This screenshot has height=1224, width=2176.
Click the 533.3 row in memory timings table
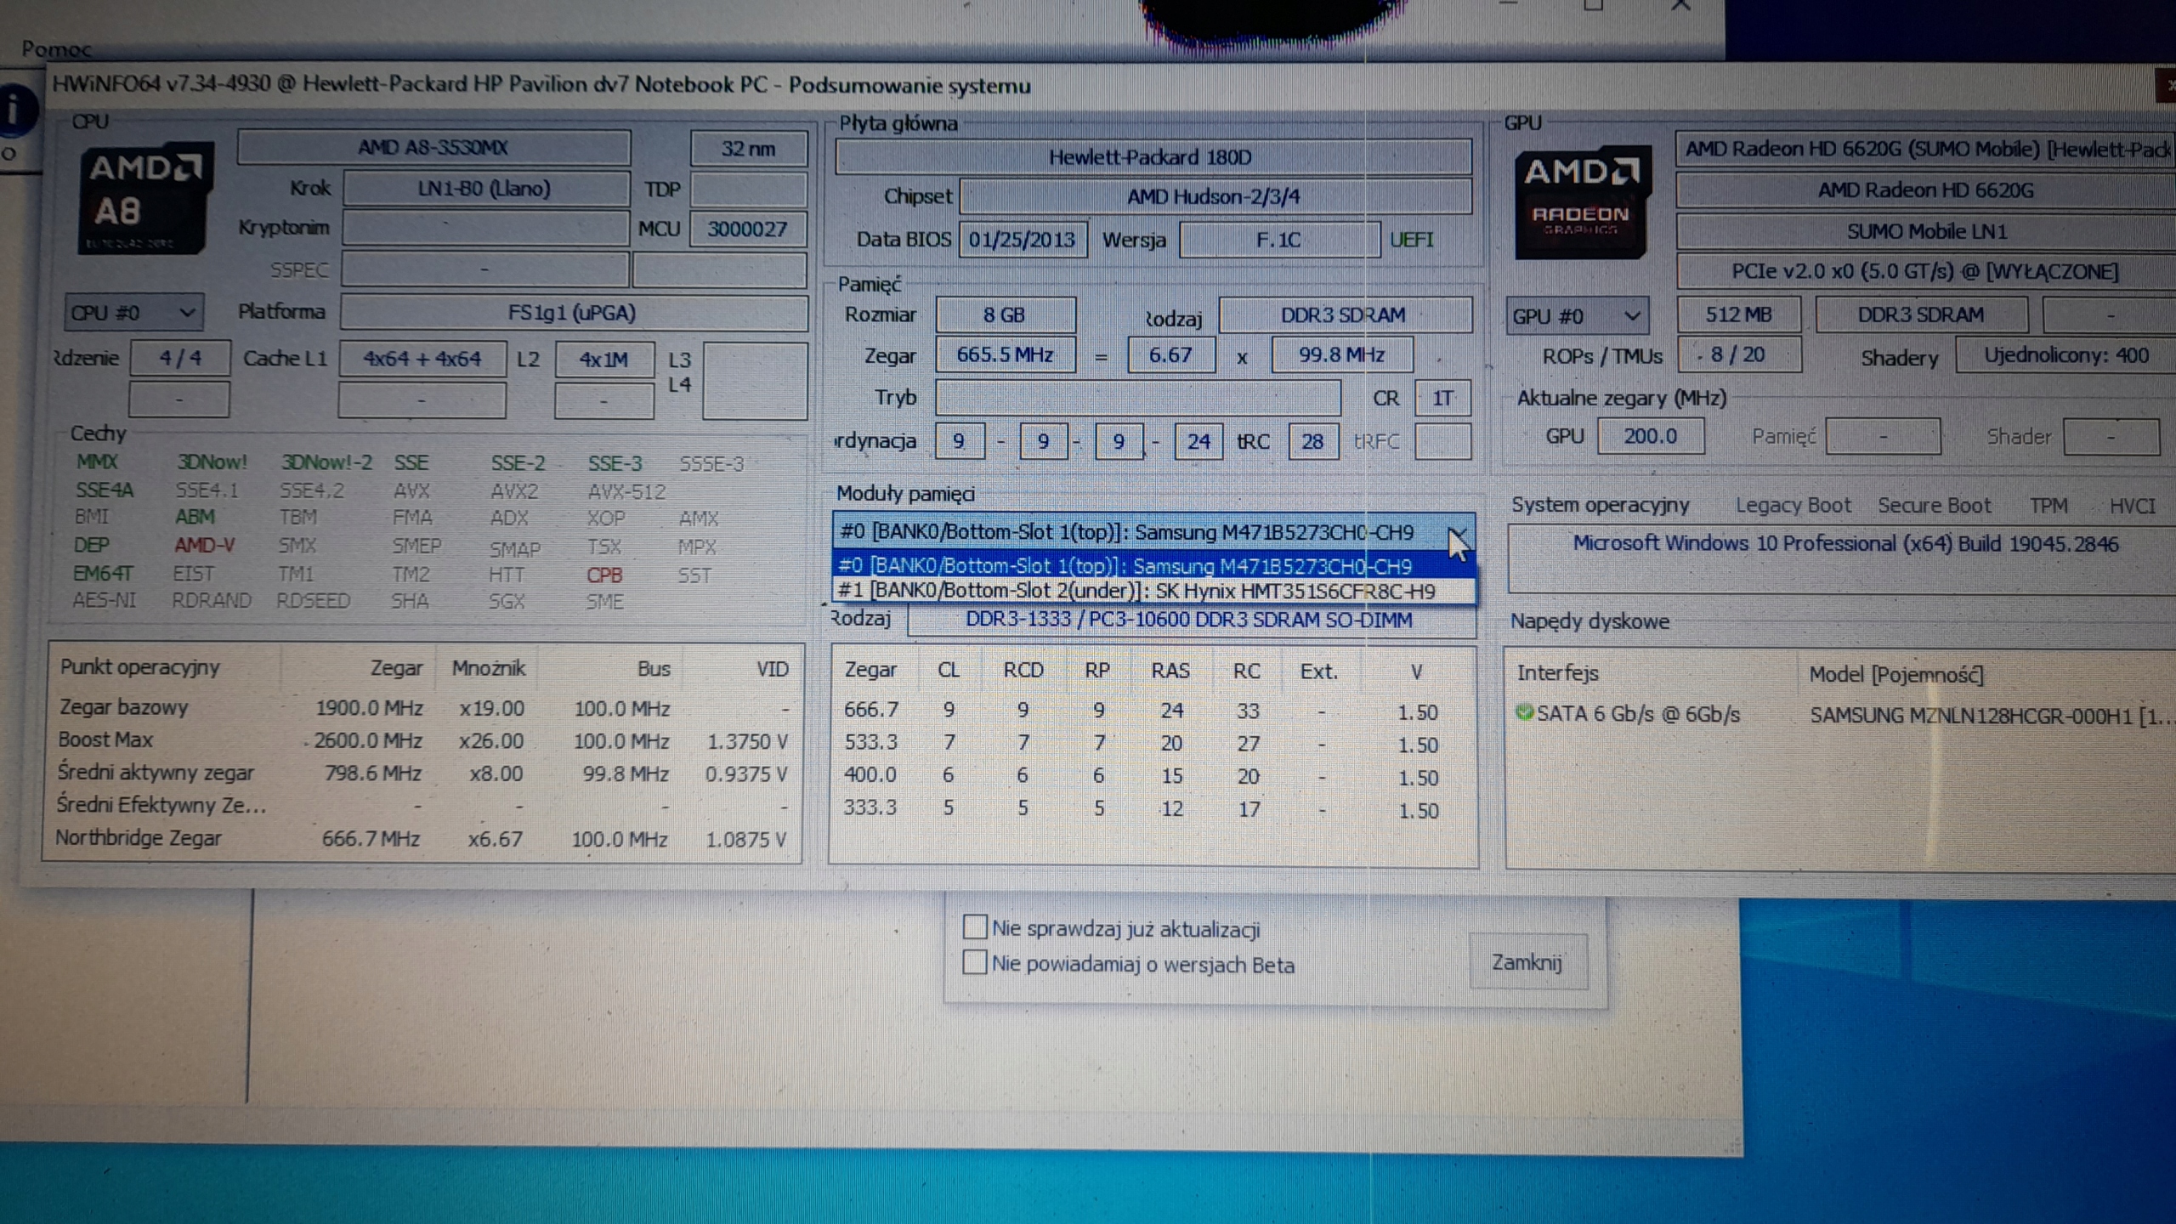[x=1153, y=743]
